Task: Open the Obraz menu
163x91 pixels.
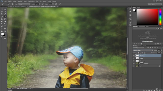Action: [15, 1]
